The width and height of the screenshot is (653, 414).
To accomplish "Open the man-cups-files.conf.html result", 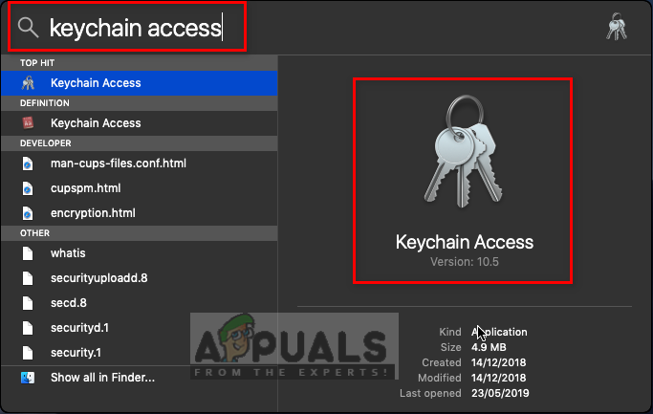I will 139,163.
